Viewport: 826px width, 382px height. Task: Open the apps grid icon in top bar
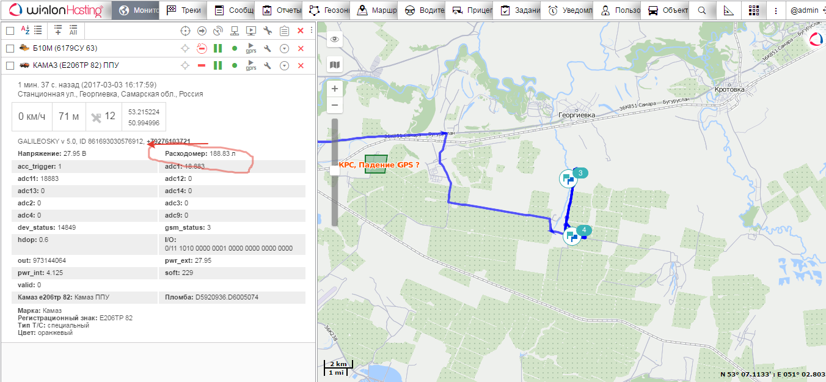click(753, 10)
